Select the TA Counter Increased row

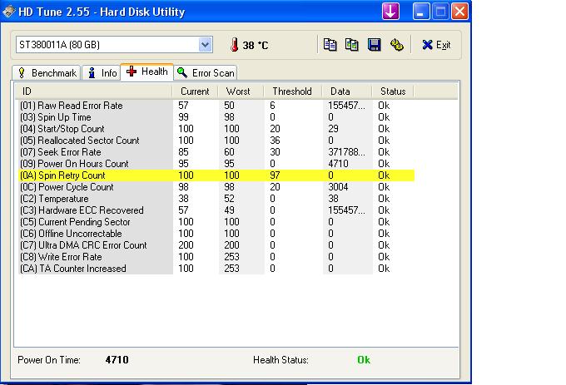pos(216,269)
